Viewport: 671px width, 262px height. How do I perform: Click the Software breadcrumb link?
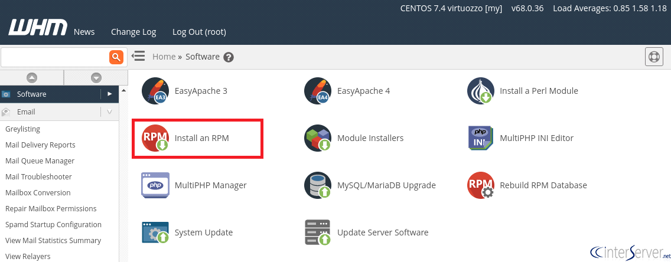[203, 57]
